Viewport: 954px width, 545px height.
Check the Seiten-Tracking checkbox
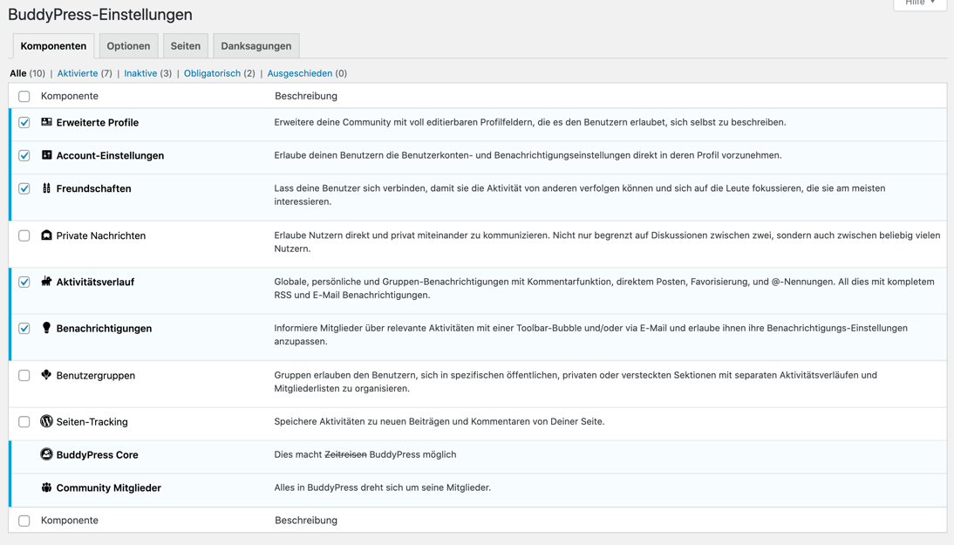[24, 421]
